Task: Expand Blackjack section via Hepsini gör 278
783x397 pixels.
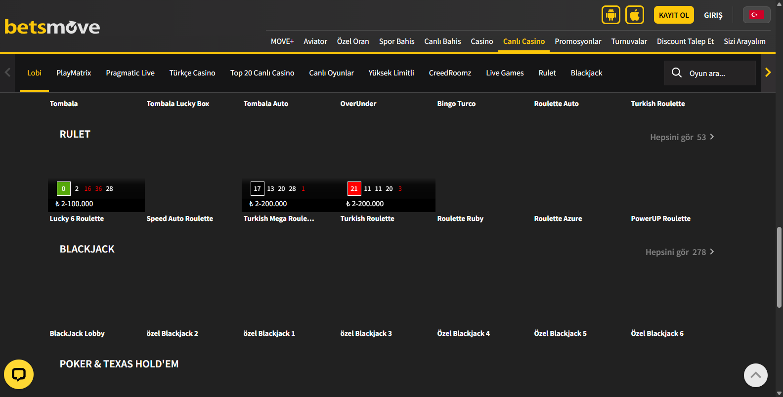Action: click(679, 252)
